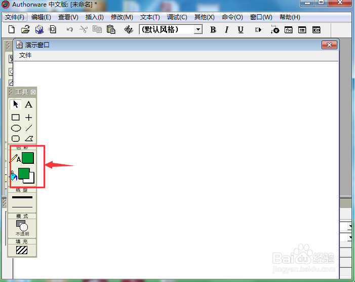This screenshot has width=355, height=282.
Task: Open the 修改(M) menu
Action: click(x=122, y=17)
